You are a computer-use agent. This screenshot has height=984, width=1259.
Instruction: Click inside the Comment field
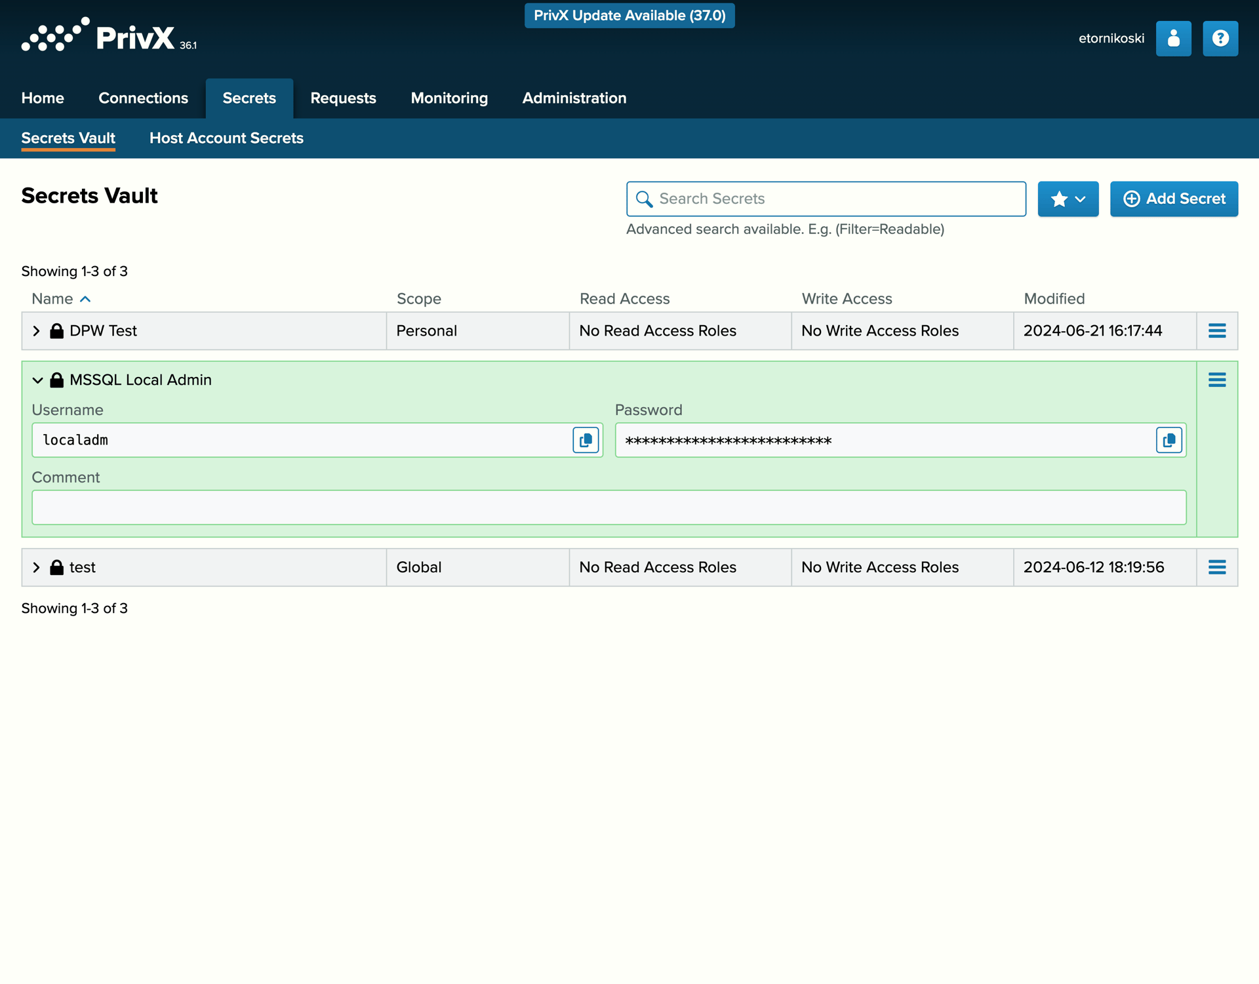(609, 507)
